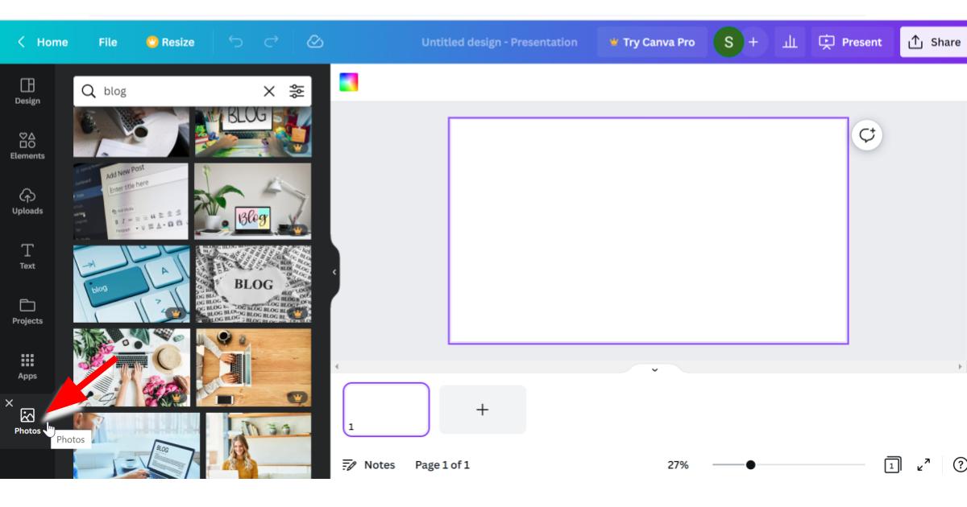Open the Uploads sidebar tab
Screen dimensions: 967x507
[x=27, y=200]
